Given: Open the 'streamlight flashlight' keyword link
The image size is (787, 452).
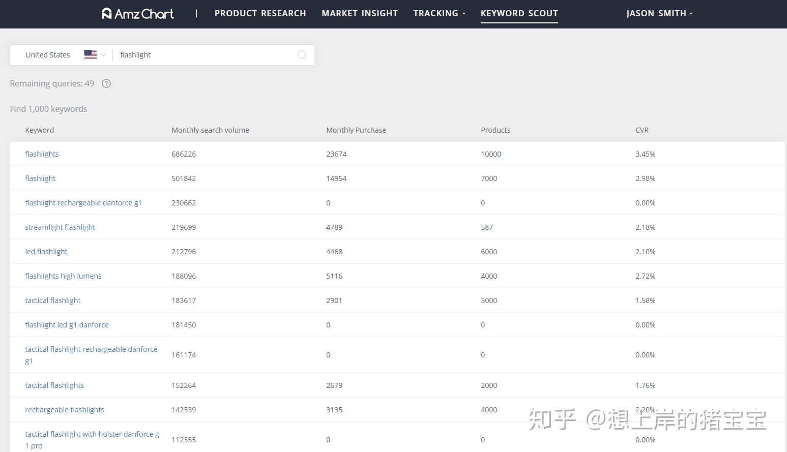Looking at the screenshot, I should [60, 227].
